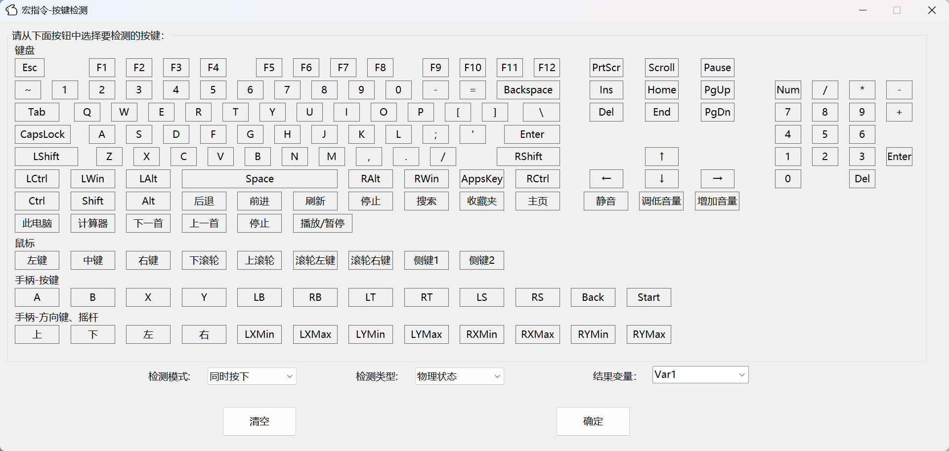
Task: Select the RShift key button
Action: (528, 157)
